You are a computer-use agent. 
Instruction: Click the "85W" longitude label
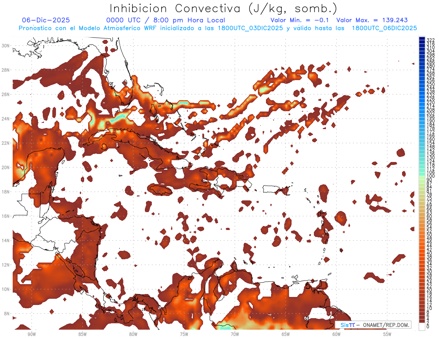(82, 334)
